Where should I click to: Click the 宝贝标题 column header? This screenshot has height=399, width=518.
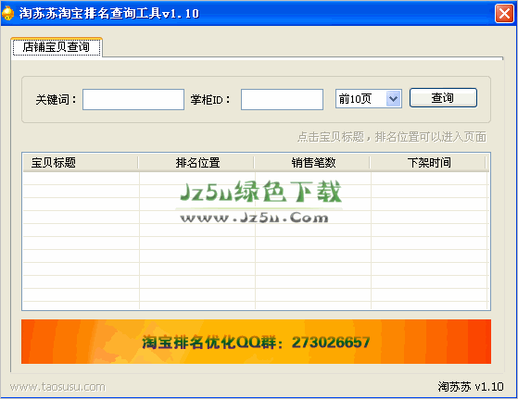tap(81, 163)
